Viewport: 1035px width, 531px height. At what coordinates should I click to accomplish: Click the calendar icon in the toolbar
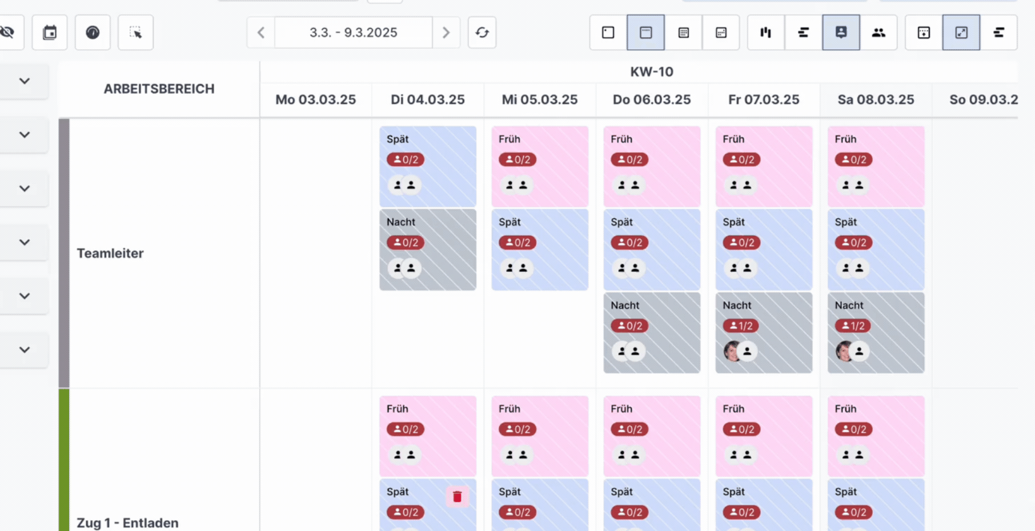coord(50,33)
